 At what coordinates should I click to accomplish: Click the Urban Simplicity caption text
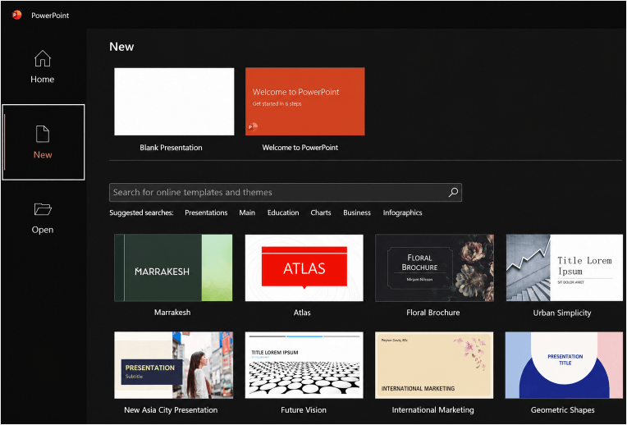coord(562,313)
